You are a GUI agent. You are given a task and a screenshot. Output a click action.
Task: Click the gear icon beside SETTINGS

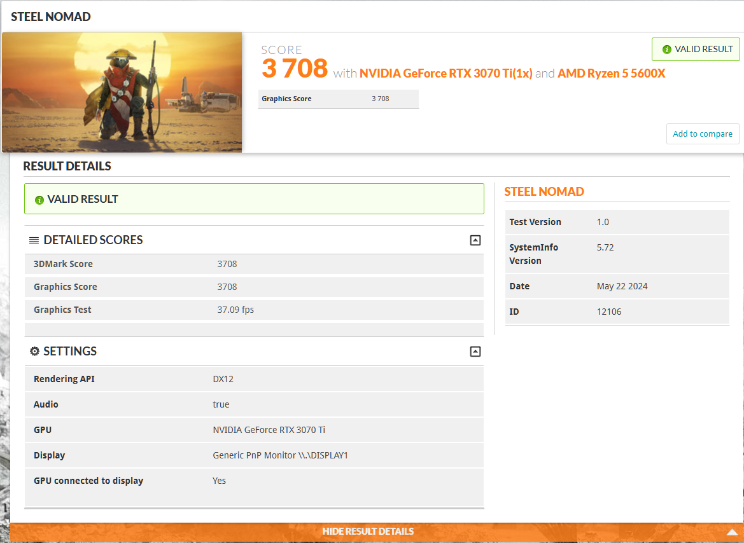tap(34, 352)
